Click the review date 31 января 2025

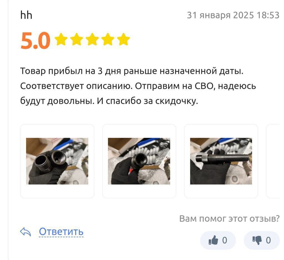click(220, 15)
